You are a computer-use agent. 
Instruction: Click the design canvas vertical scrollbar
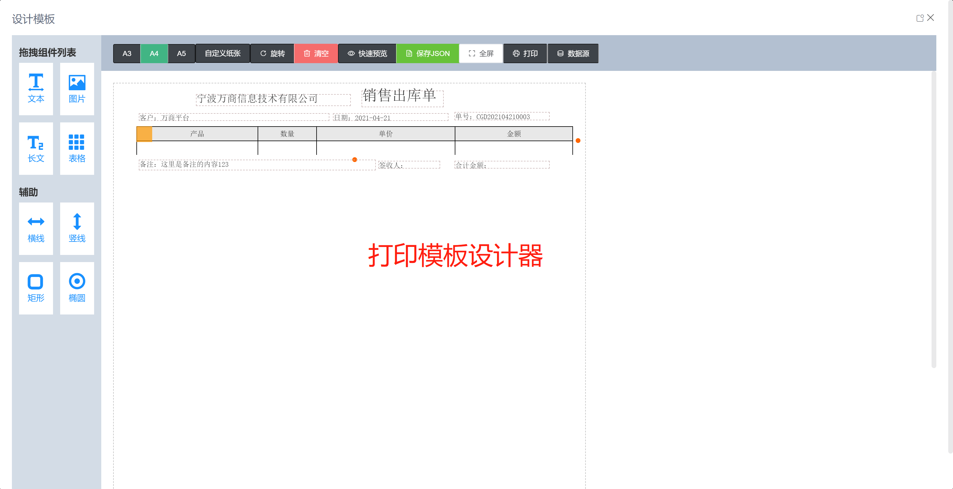point(933,219)
